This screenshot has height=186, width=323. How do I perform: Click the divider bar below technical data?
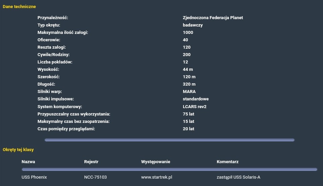coord(169,140)
